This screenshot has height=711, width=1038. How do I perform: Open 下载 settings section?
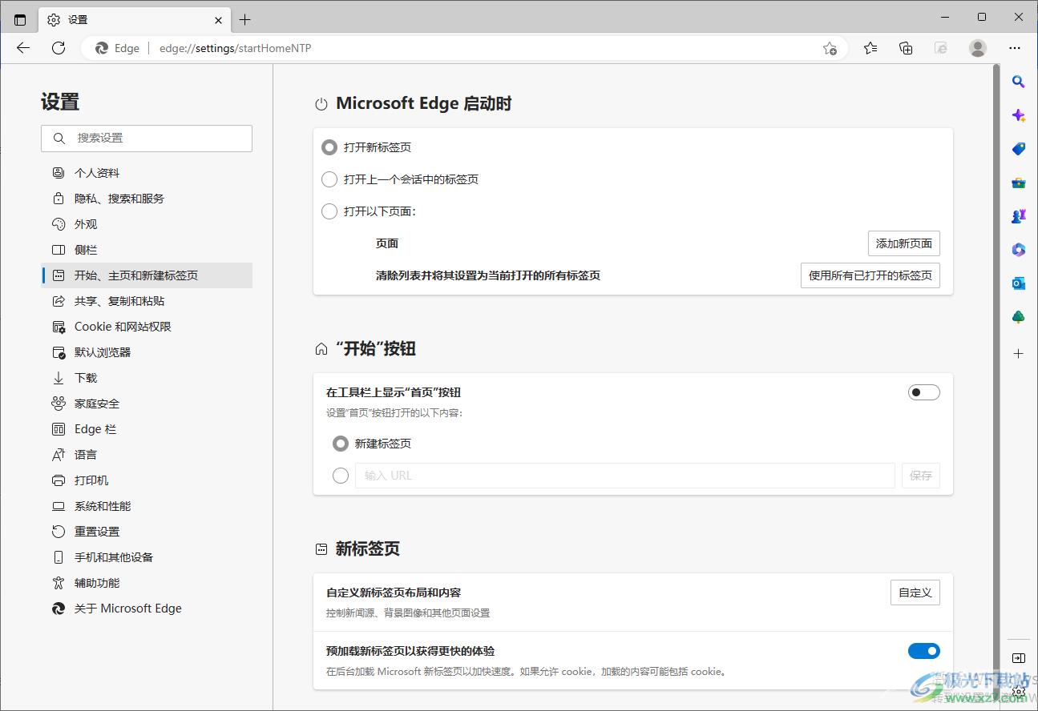(147, 378)
